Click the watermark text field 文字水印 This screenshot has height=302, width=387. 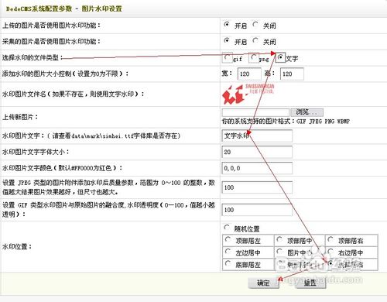pos(257,136)
